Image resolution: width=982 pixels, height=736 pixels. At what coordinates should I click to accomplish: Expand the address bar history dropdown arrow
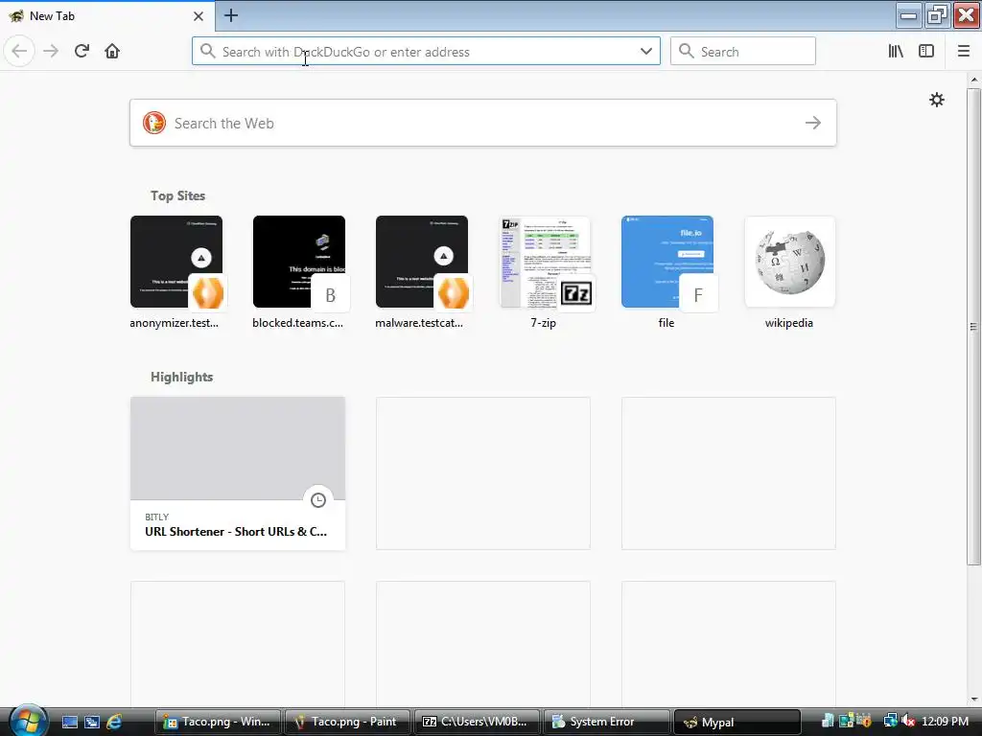pyautogui.click(x=646, y=52)
